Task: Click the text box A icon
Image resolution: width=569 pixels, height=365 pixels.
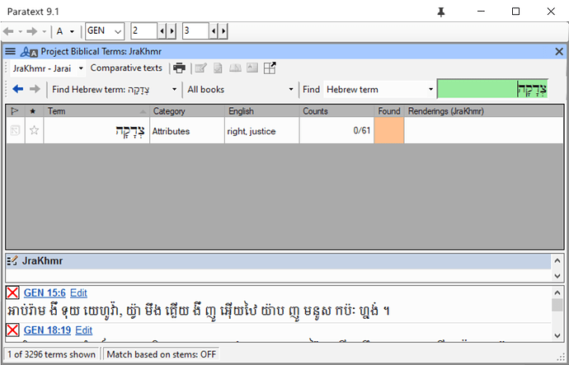Action: (252, 68)
